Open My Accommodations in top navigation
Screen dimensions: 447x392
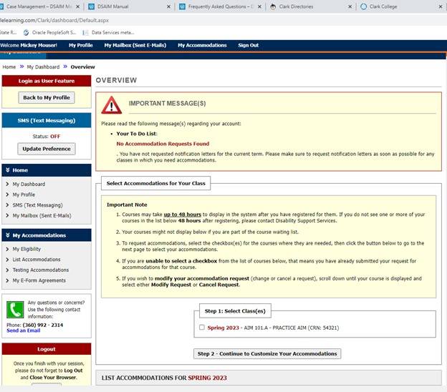click(202, 45)
